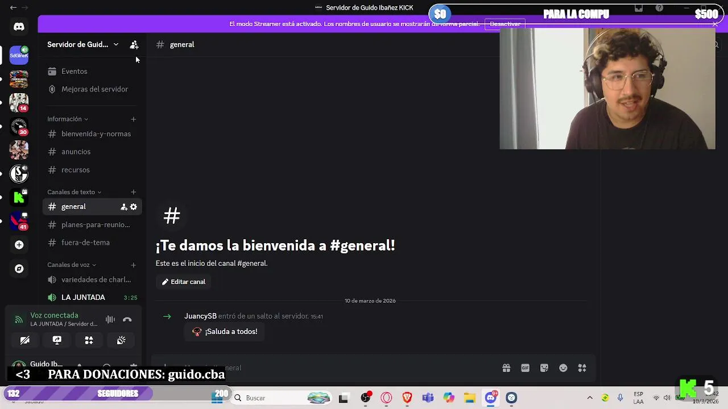Open the SdGlineK server icon
Screen dimensions: 728x409
pos(19,55)
